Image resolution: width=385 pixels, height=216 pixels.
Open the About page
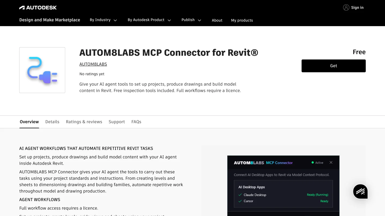tap(217, 20)
